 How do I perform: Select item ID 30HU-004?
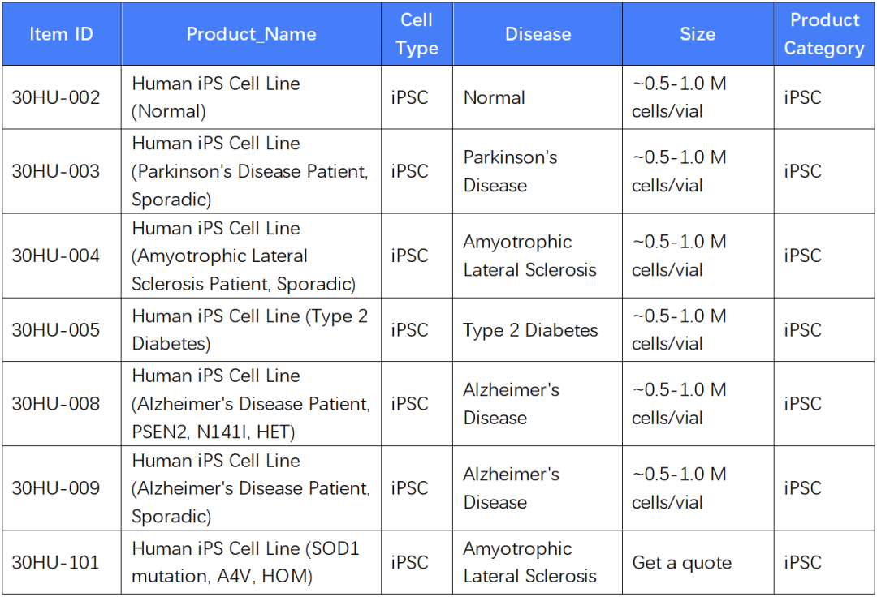click(x=56, y=256)
